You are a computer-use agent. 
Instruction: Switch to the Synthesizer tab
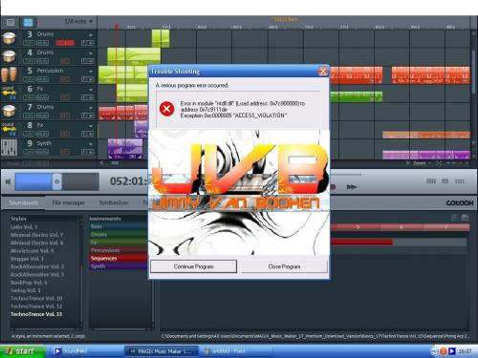coord(114,202)
